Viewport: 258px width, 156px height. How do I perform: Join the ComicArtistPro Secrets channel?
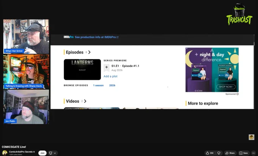pyautogui.click(x=42, y=153)
